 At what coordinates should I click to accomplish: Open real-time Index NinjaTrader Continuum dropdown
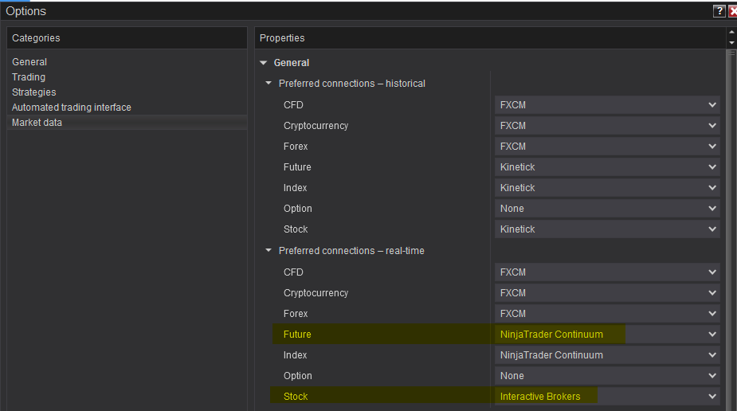[x=607, y=354]
